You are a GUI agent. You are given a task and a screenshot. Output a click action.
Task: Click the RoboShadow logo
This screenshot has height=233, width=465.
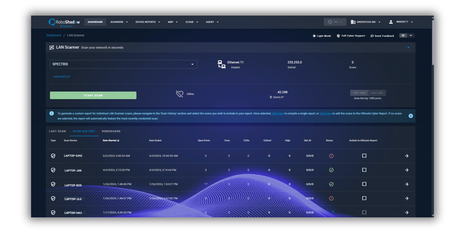(64, 22)
